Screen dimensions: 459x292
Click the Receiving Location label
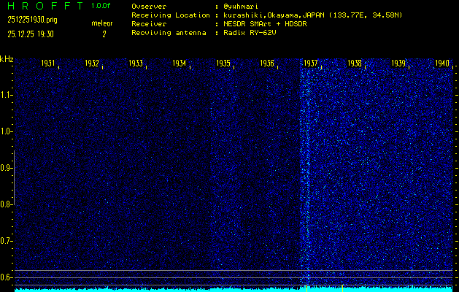coord(171,15)
